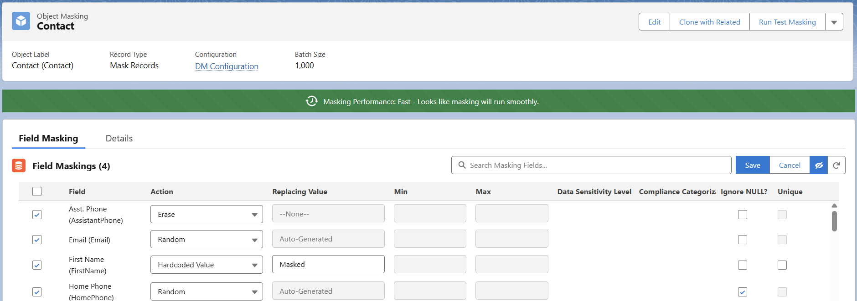Click the masking performance clock icon

point(312,101)
